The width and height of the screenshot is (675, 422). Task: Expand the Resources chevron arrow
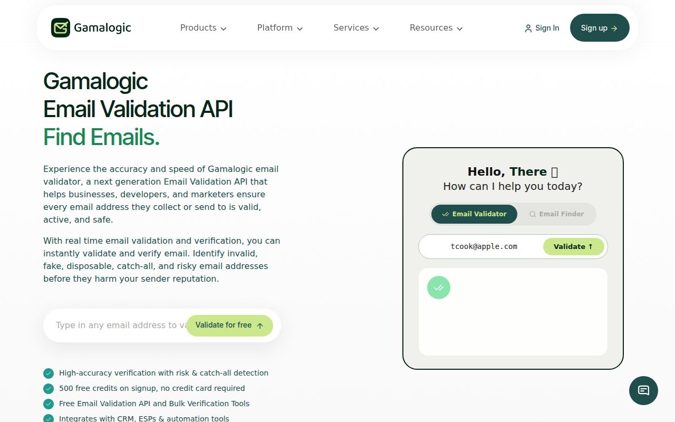click(x=459, y=28)
